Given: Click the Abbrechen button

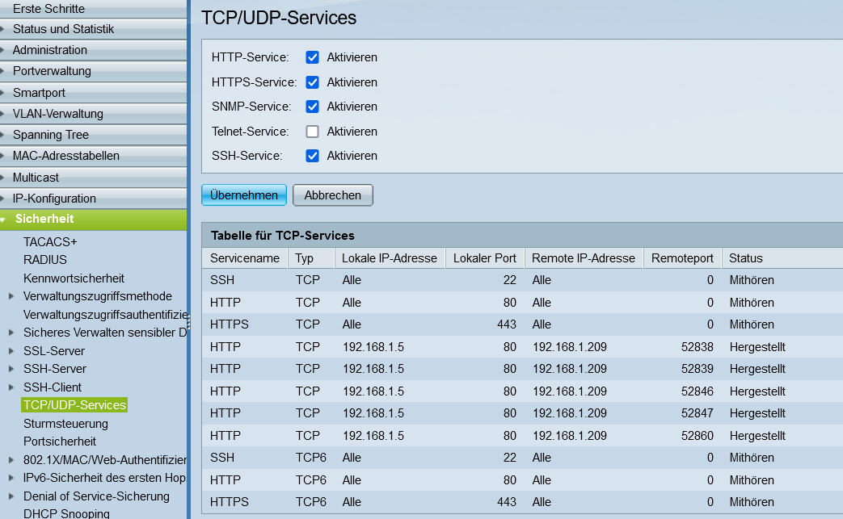Looking at the screenshot, I should pyautogui.click(x=333, y=195).
